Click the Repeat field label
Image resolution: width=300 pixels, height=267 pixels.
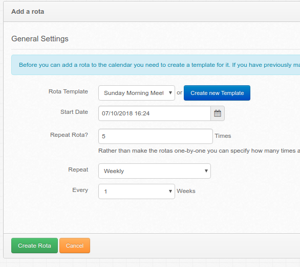(78, 169)
